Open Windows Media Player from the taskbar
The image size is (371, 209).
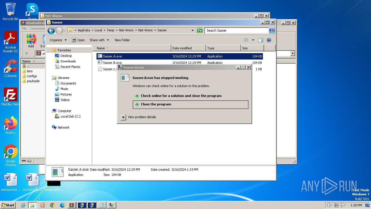pyautogui.click(x=43, y=205)
